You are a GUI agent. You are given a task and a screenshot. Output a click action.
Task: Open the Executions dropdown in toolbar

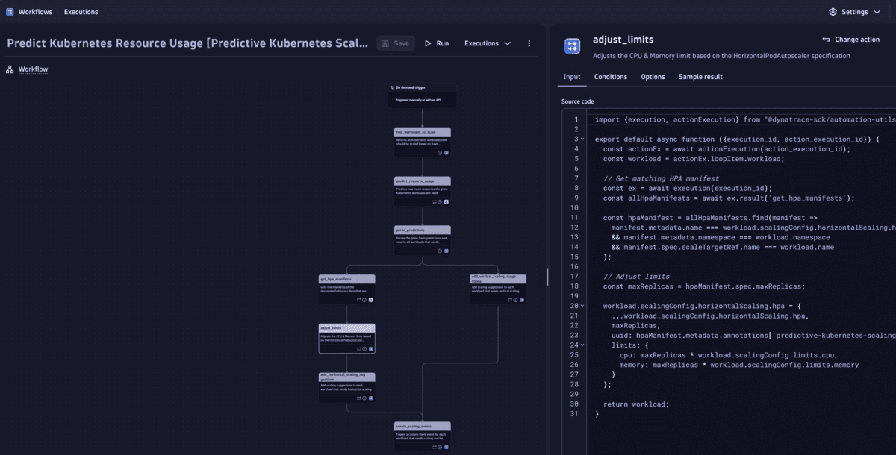pos(488,43)
